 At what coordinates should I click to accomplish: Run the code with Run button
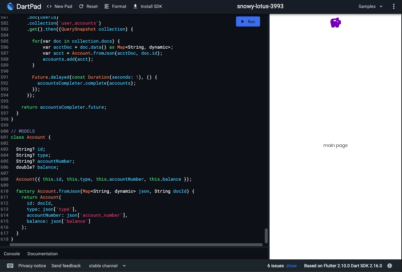248,21
